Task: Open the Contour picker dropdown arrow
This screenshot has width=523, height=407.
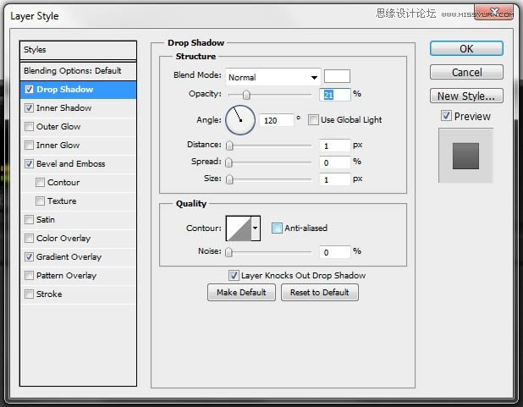Action: 256,228
